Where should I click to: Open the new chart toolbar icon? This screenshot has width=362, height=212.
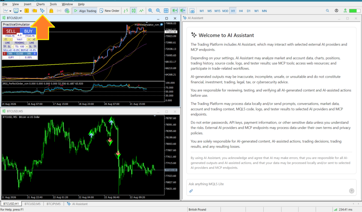[6, 11]
